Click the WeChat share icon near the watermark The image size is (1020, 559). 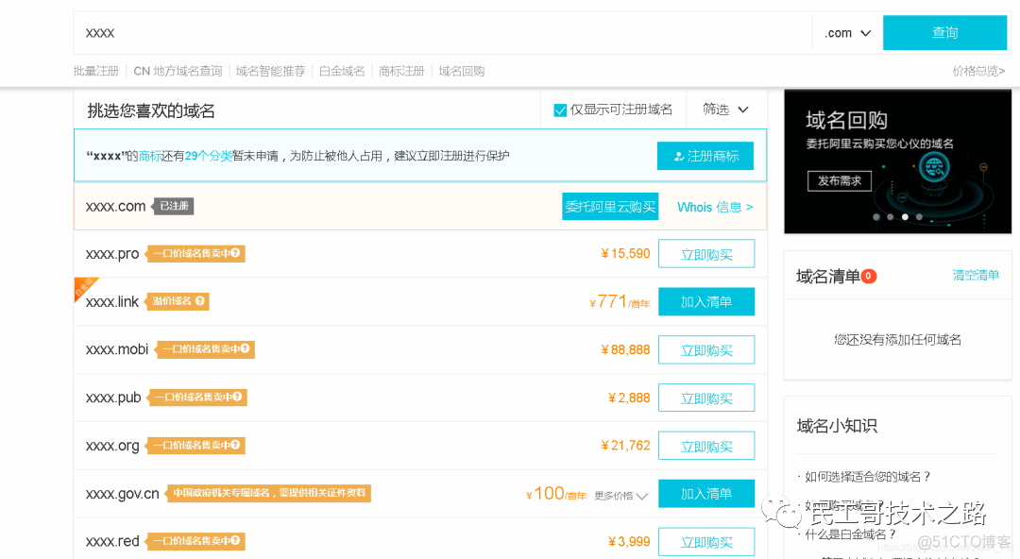[x=787, y=515]
